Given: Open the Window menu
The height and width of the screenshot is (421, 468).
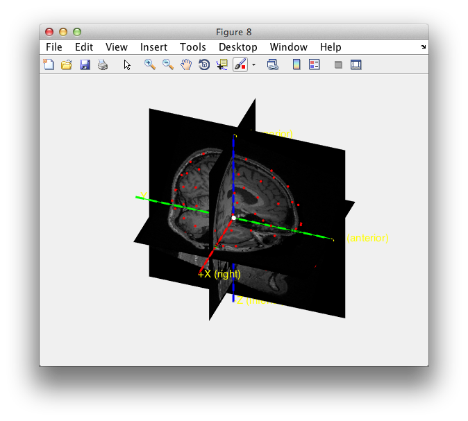Looking at the screenshot, I should point(289,47).
